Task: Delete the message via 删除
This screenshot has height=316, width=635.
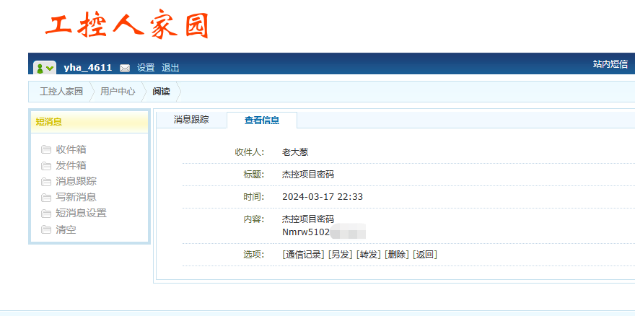Action: (x=396, y=254)
